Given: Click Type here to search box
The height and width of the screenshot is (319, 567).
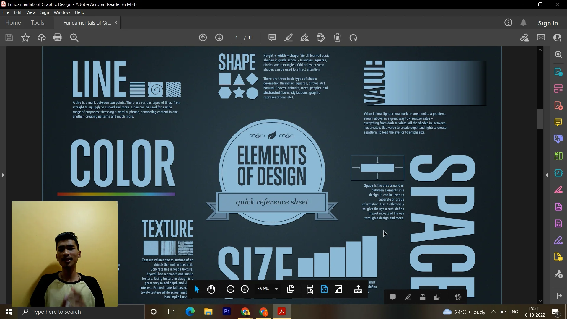Looking at the screenshot, I should (x=81, y=312).
